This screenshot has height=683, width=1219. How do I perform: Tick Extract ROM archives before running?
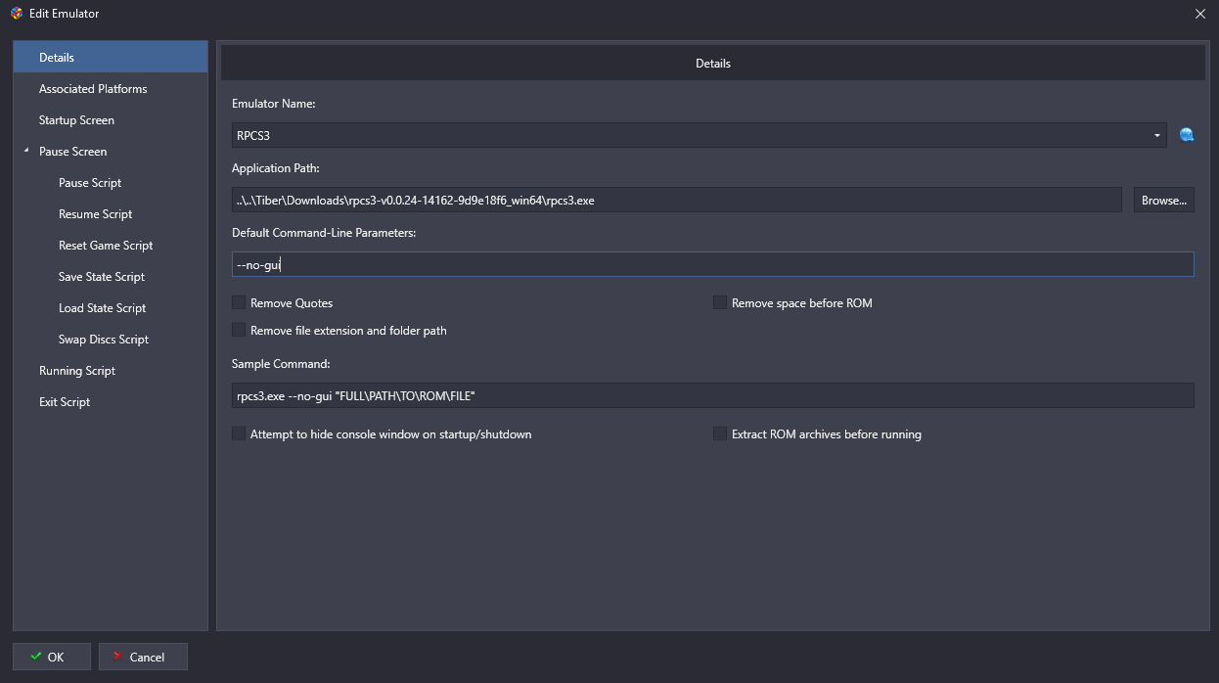click(720, 433)
